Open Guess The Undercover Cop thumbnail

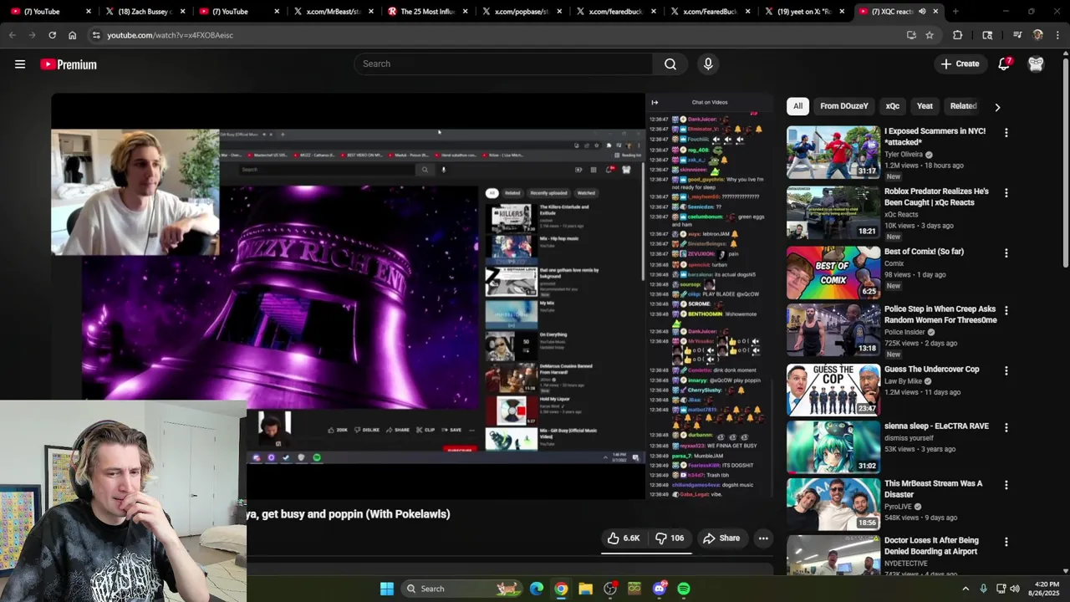click(833, 390)
